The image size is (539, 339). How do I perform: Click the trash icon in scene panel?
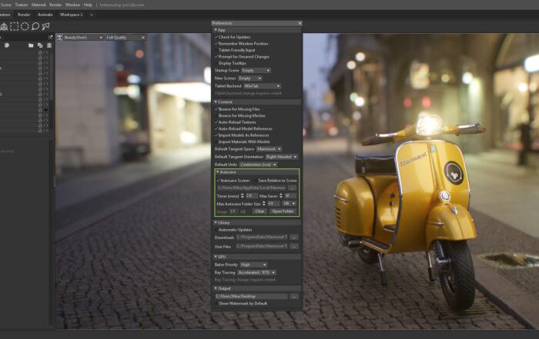point(49,45)
